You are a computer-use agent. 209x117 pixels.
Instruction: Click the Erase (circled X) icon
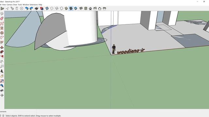click(x=22, y=8)
